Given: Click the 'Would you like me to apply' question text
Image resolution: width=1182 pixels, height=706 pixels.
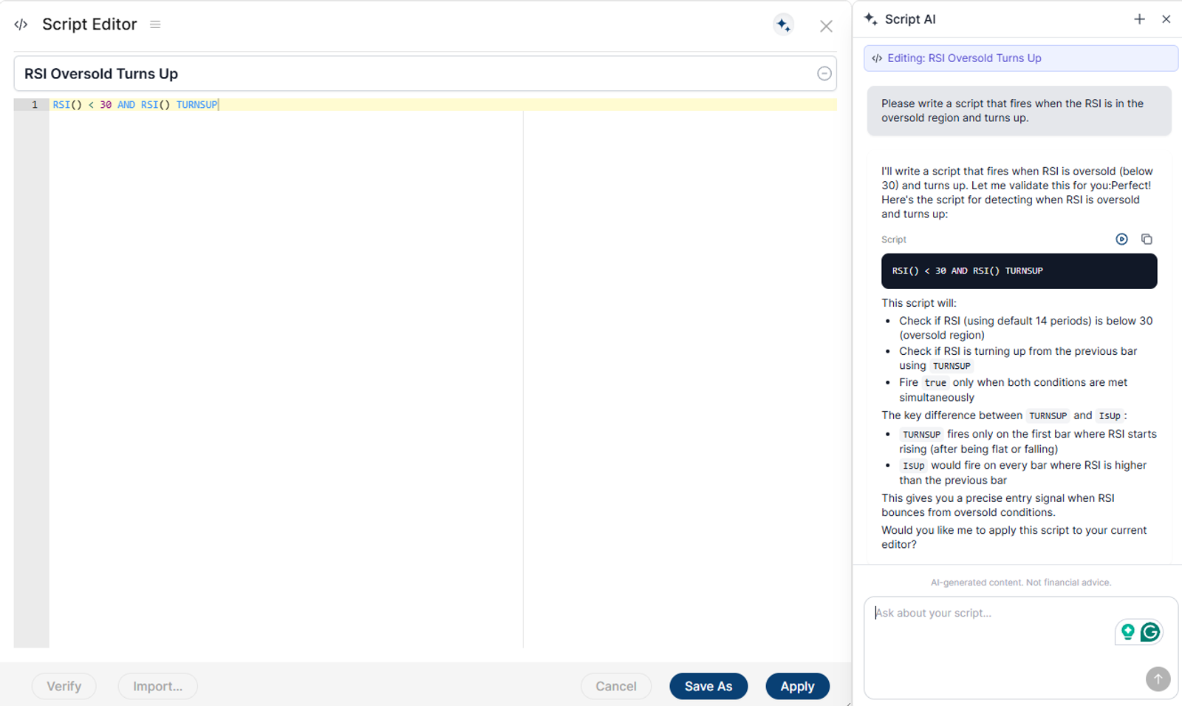Looking at the screenshot, I should pos(1014,537).
